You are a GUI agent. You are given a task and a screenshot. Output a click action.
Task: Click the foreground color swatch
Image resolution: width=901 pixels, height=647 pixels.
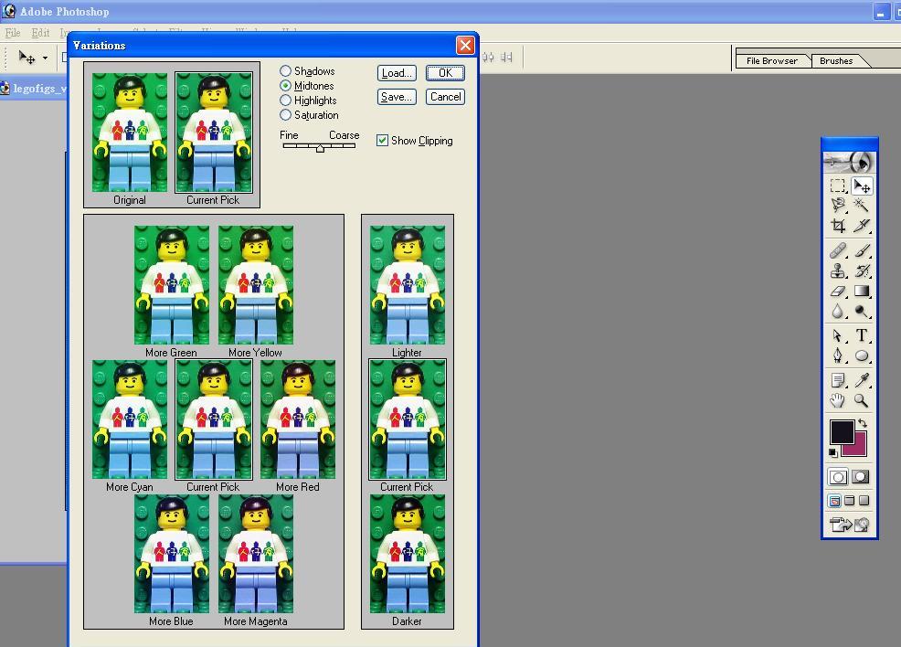click(x=842, y=431)
